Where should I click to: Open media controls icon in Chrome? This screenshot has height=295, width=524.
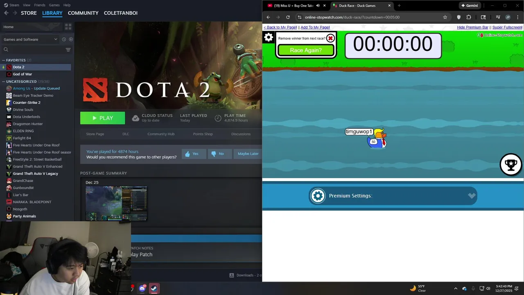(498, 17)
